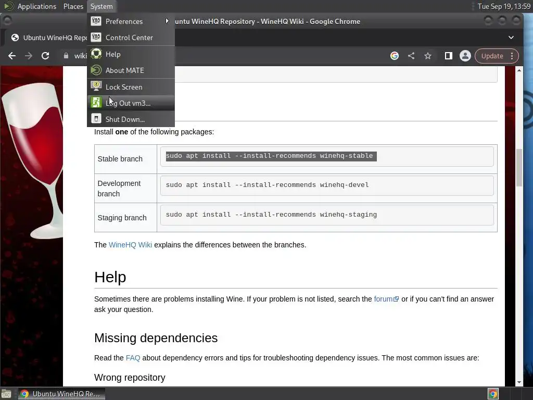
Task: Click the winehq-stable install command
Action: tap(271, 156)
